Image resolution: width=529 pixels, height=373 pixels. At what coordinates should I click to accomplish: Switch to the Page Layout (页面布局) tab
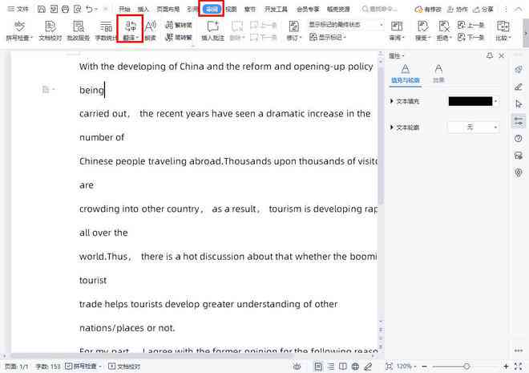click(x=168, y=9)
